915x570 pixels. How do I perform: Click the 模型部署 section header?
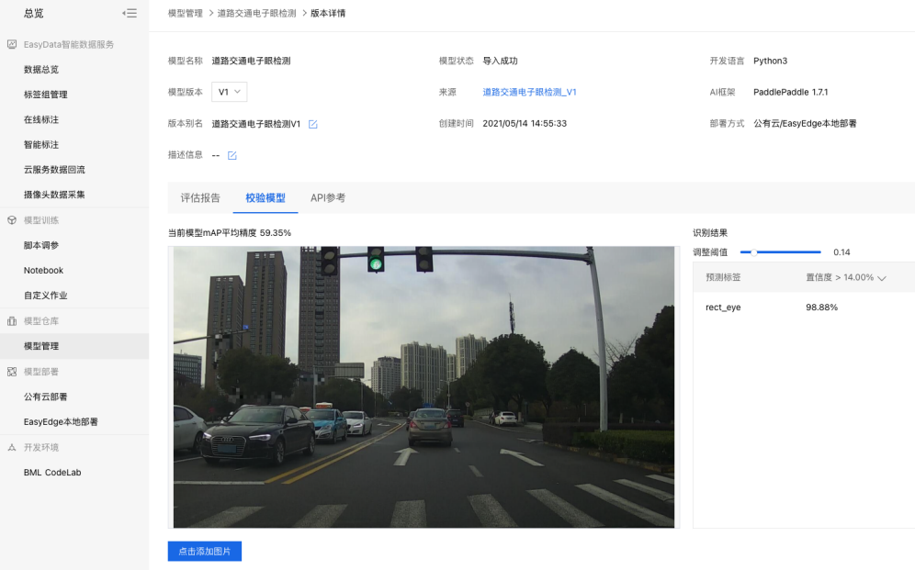pos(40,372)
